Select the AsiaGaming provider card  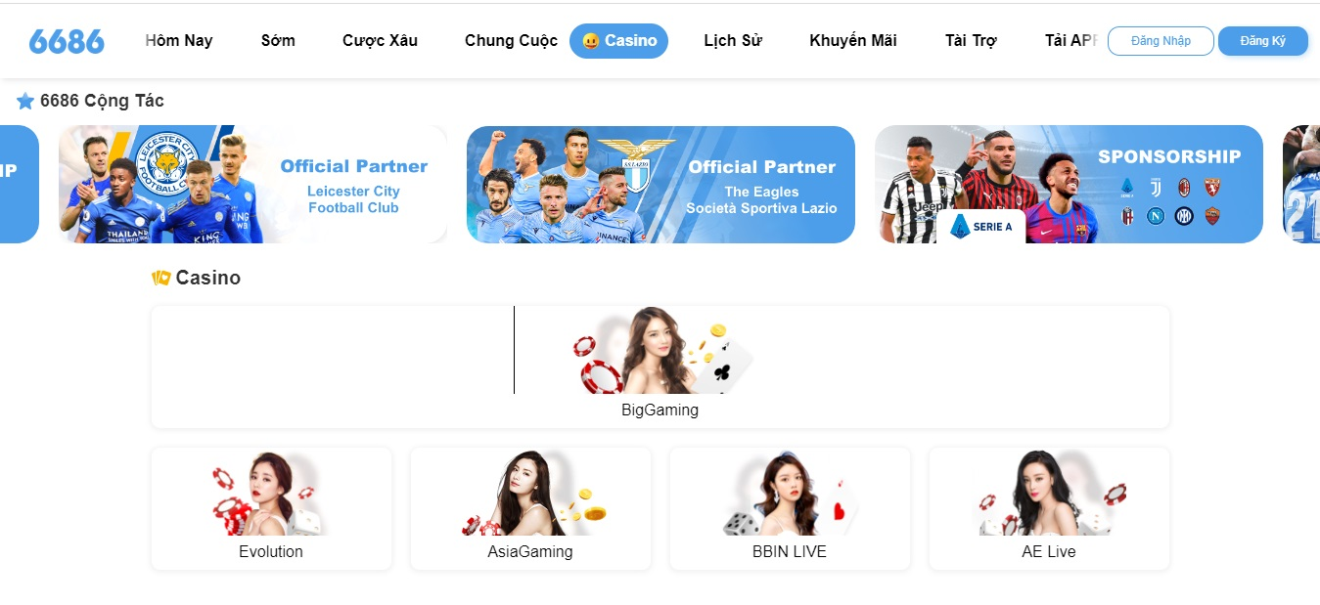530,508
